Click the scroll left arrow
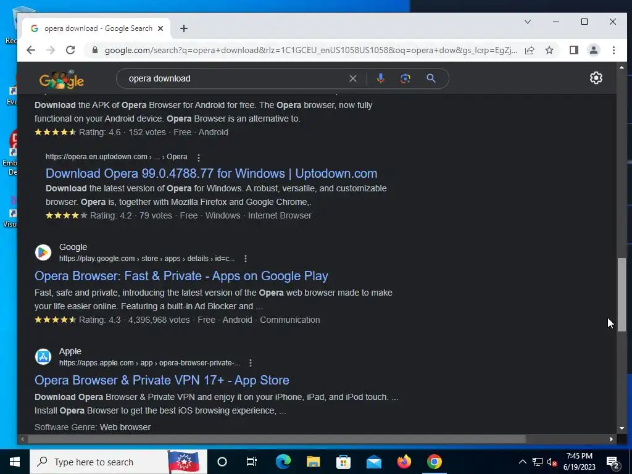This screenshot has width=632, height=474. pyautogui.click(x=22, y=439)
